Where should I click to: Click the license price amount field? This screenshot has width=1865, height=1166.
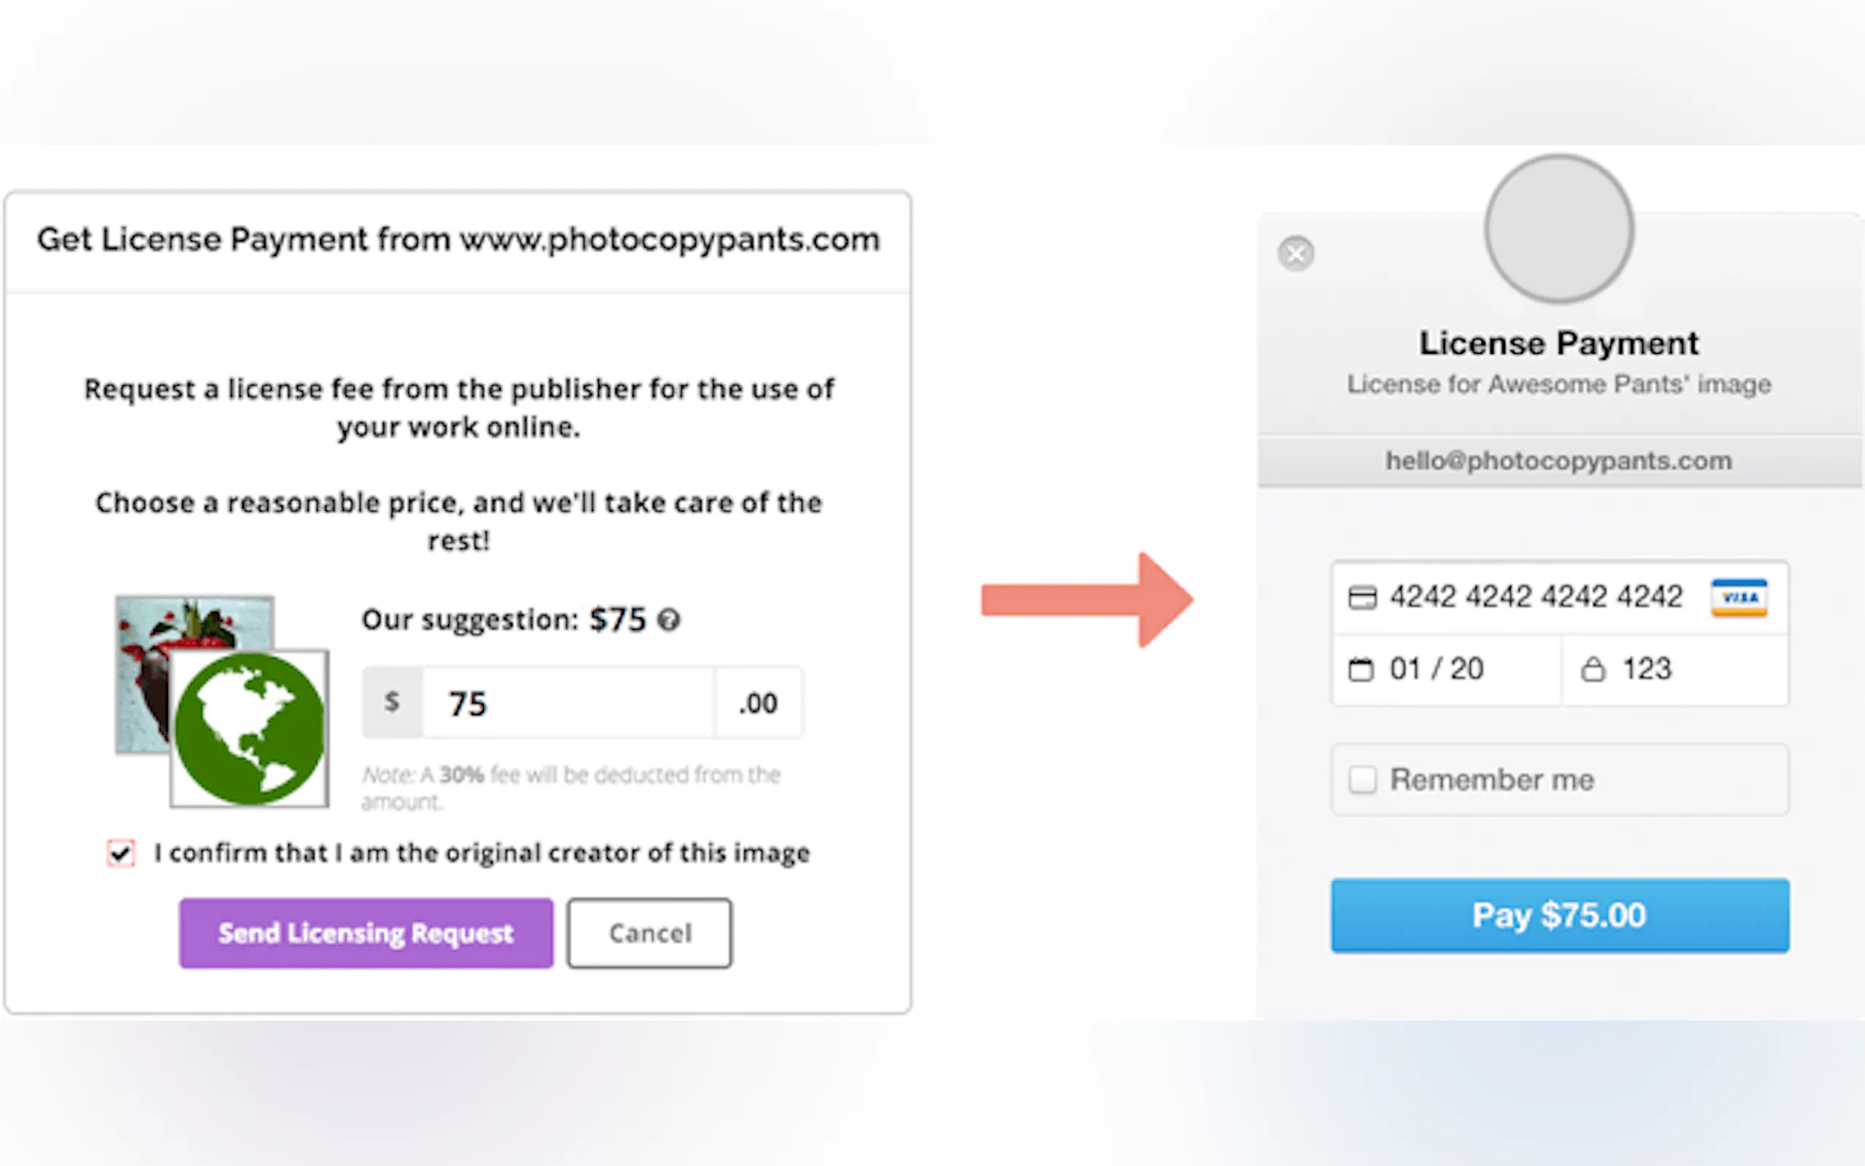[x=568, y=703]
